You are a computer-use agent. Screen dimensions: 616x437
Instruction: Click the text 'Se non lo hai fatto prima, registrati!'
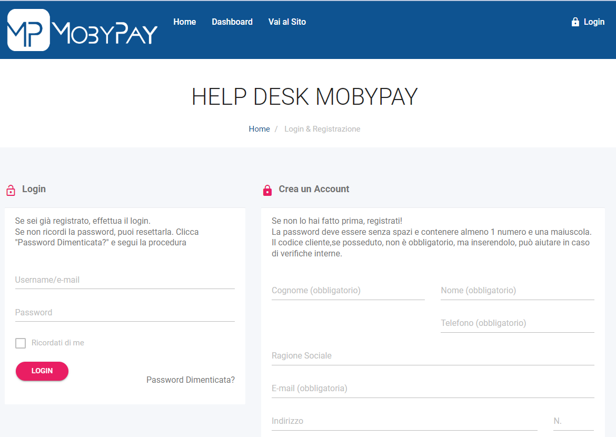(336, 221)
